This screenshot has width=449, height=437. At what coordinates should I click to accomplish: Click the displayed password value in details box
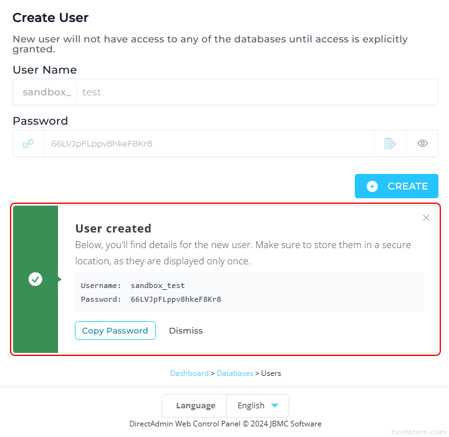176,299
